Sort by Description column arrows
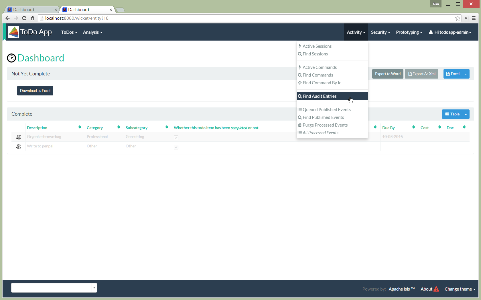The height and width of the screenshot is (300, 481). tap(80, 127)
